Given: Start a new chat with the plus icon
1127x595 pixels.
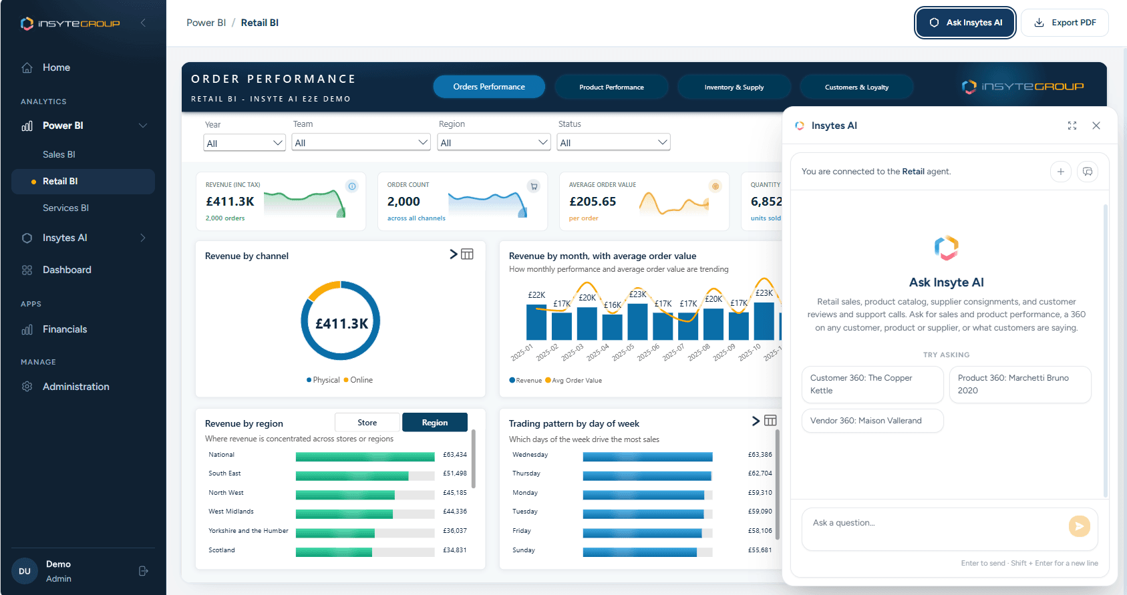Looking at the screenshot, I should [1060, 172].
